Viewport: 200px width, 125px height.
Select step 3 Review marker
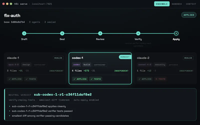100,33
